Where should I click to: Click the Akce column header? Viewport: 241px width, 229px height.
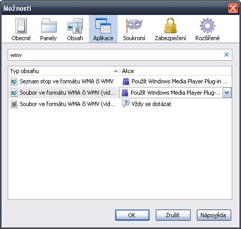[176, 71]
